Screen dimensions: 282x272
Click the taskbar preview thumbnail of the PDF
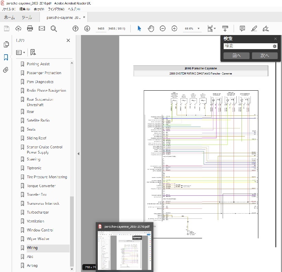pyautogui.click(x=124, y=250)
